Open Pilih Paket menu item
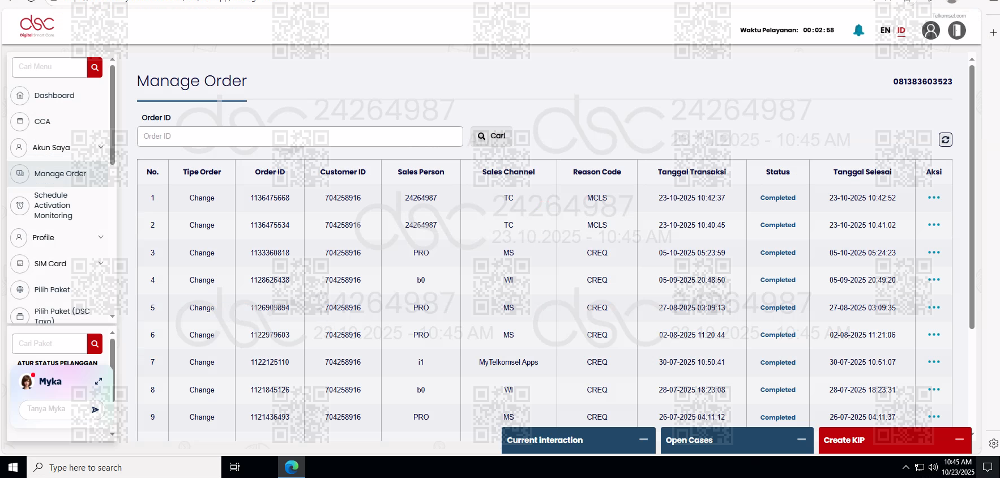Viewport: 1000px width, 478px height. tap(52, 289)
